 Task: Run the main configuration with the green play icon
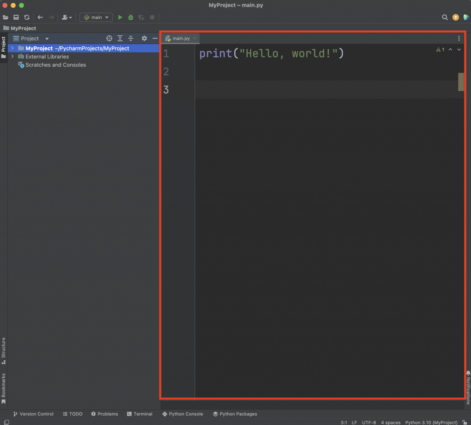(x=120, y=17)
